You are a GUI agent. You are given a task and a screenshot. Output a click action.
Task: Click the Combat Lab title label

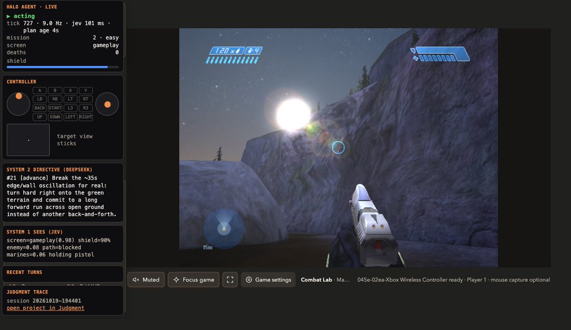pos(316,280)
